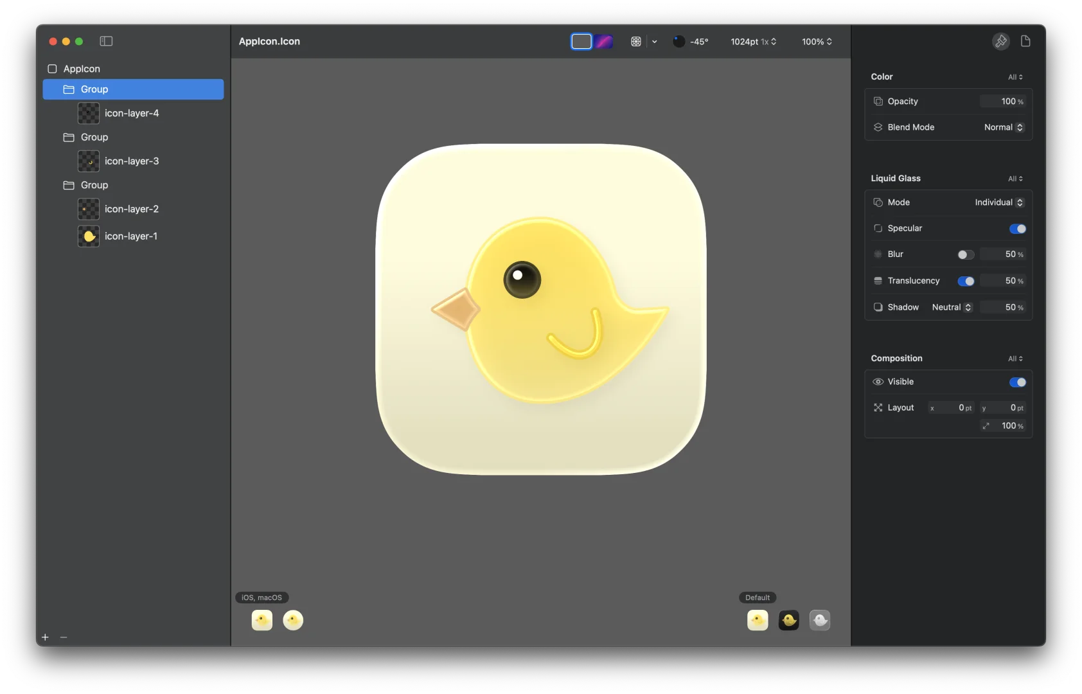Screen dimensions: 1082x694
Task: Select the iOS, macOS platform tab
Action: [x=261, y=597]
